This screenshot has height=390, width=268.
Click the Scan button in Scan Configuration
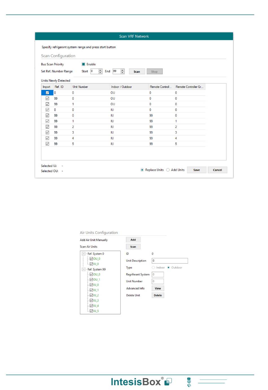[x=137, y=72]
